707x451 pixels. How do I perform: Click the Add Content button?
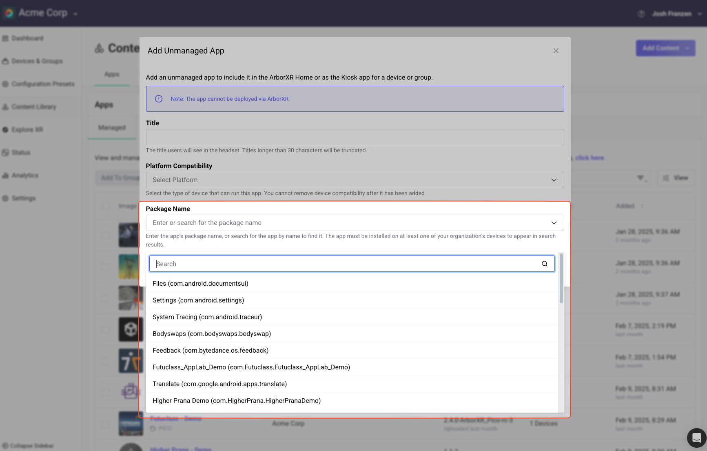point(661,48)
